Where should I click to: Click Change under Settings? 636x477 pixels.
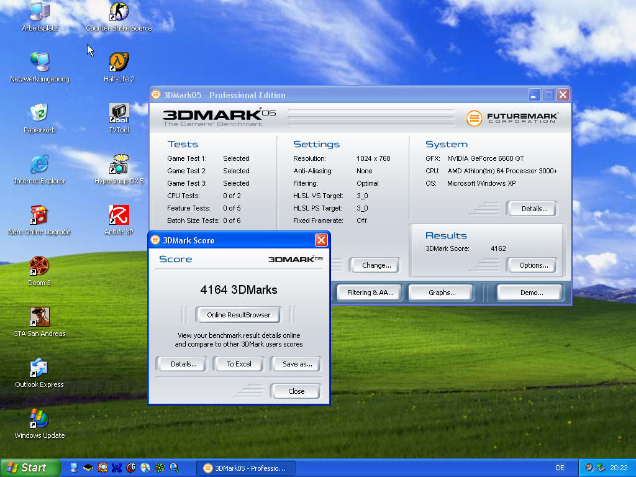pos(376,265)
